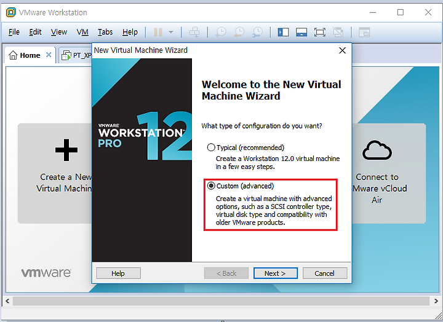Click the horizontal scrollbar right arrow
Image resolution: width=443 pixels, height=322 pixels.
pyautogui.click(x=436, y=301)
